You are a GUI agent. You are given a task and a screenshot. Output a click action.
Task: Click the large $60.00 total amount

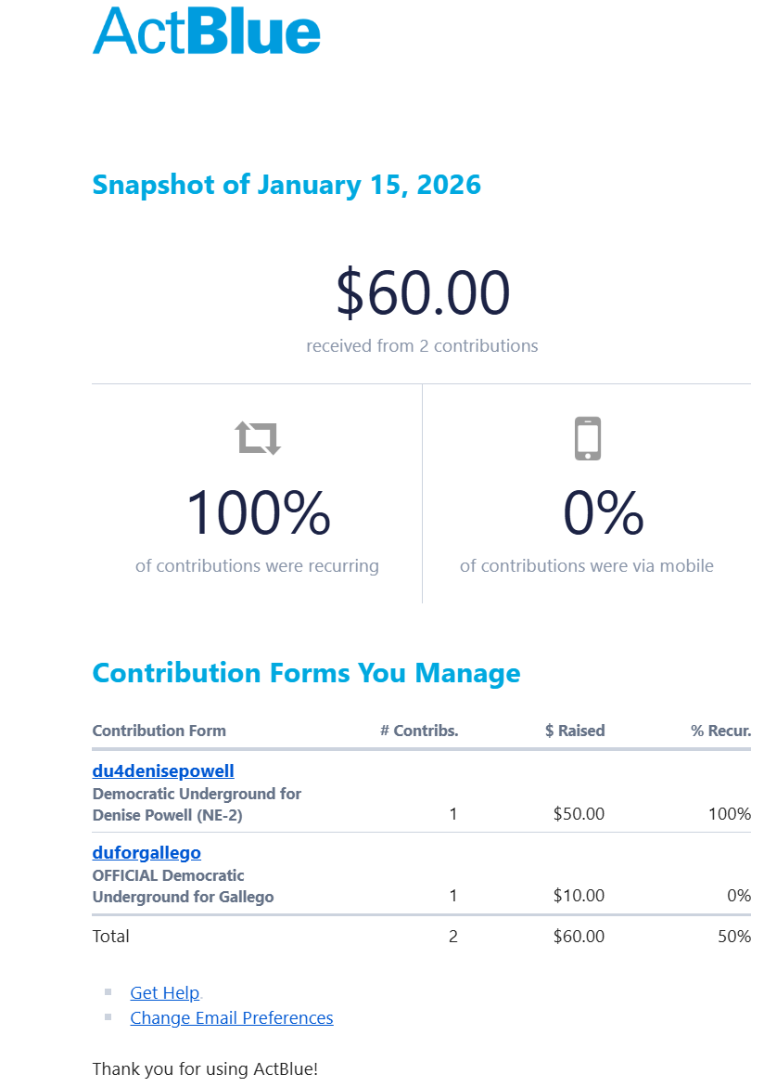(422, 292)
